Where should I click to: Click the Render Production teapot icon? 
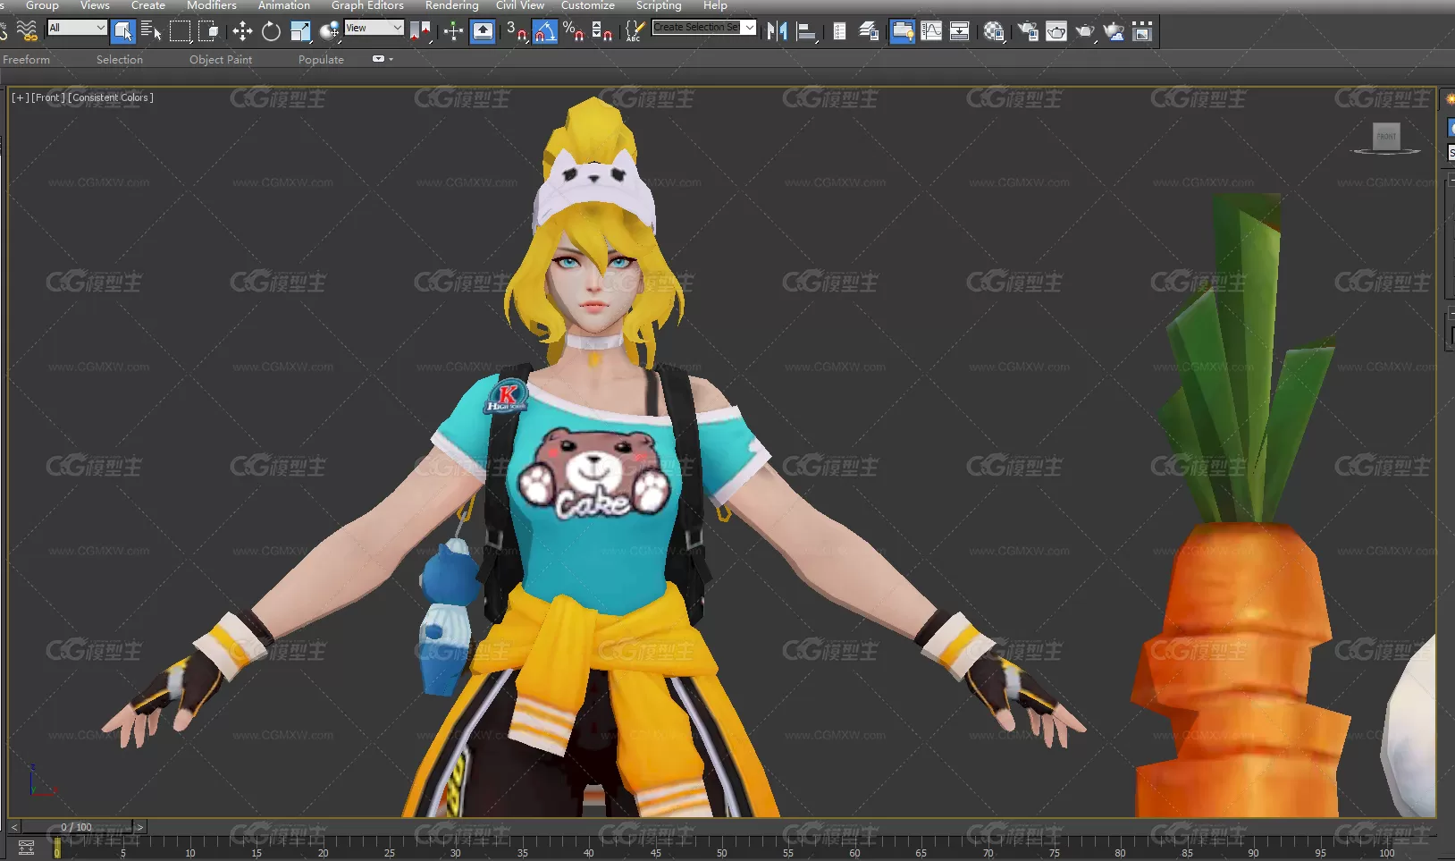click(1085, 32)
